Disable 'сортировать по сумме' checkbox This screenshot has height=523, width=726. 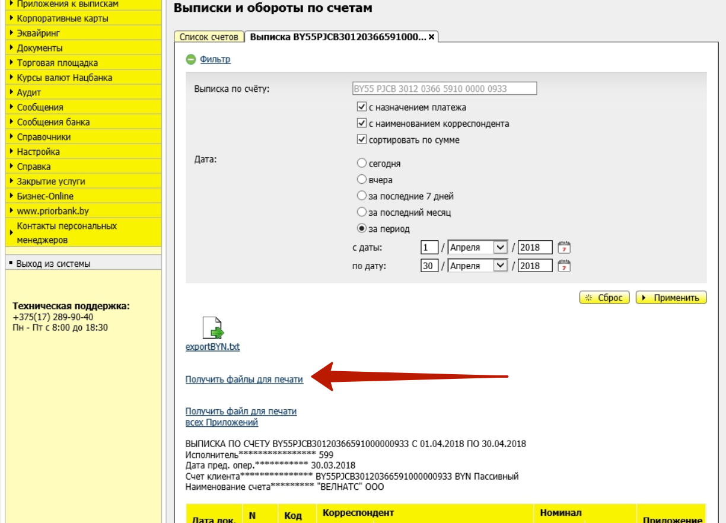point(361,140)
